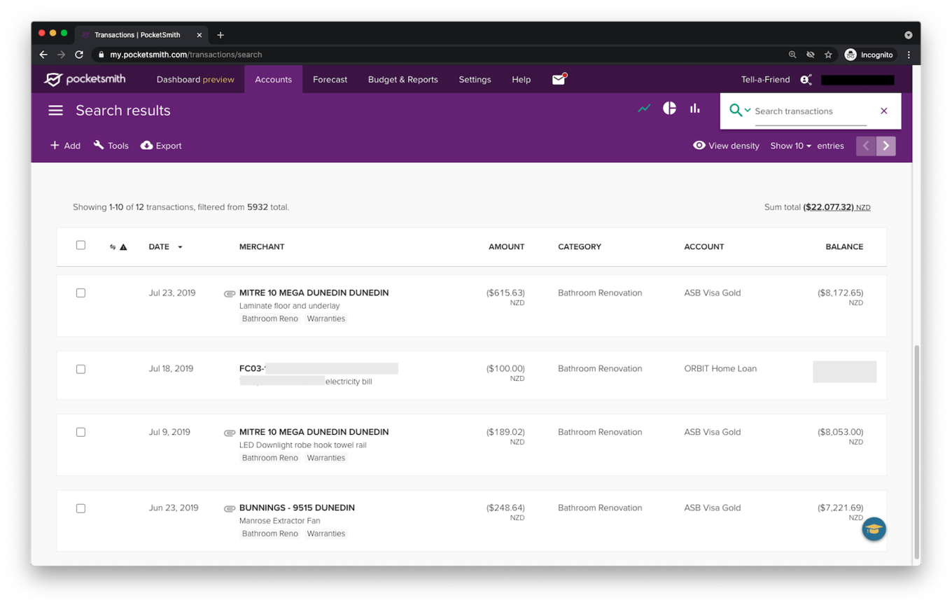Open the sidebar hamburger menu
Image resolution: width=952 pixels, height=607 pixels.
[x=55, y=110]
